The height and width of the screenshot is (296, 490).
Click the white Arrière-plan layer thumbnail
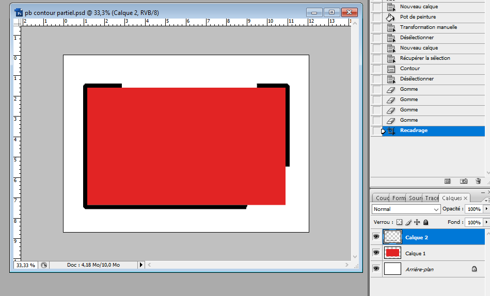pyautogui.click(x=392, y=269)
